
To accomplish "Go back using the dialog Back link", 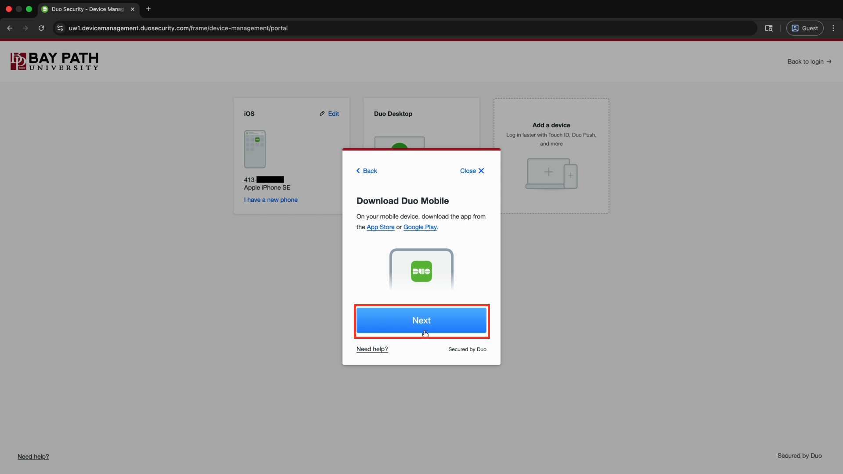I will (367, 171).
